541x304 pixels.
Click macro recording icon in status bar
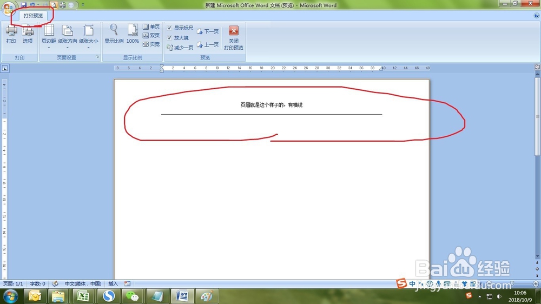pyautogui.click(x=127, y=283)
